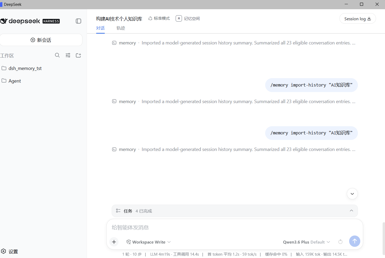Download the Session log
This screenshot has height=258, width=385.
point(358,19)
